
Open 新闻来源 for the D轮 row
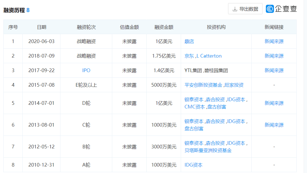(274, 103)
